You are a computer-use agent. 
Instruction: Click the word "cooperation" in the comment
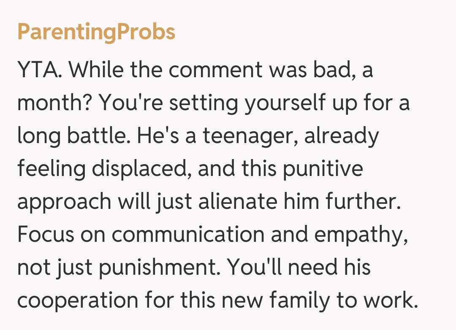click(x=78, y=301)
